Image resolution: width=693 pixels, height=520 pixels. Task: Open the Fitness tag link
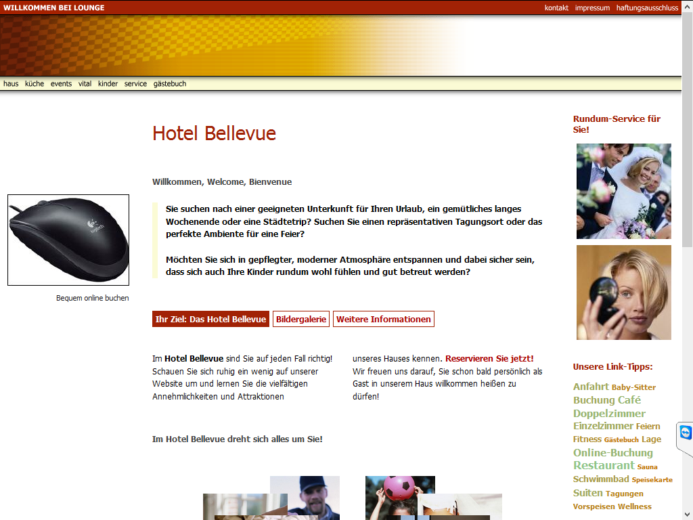587,439
